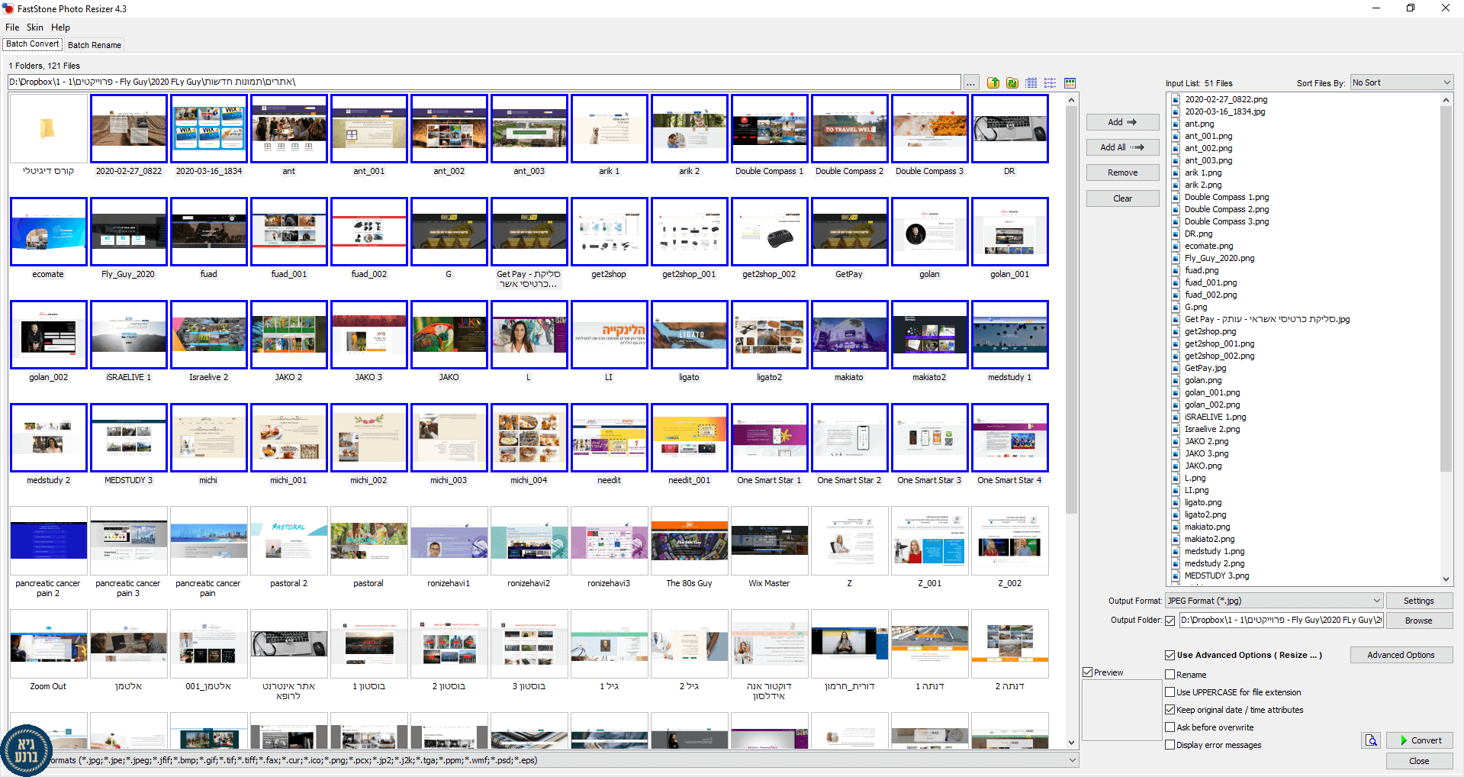The width and height of the screenshot is (1464, 777).
Task: Click the output folder path field
Action: (1281, 620)
